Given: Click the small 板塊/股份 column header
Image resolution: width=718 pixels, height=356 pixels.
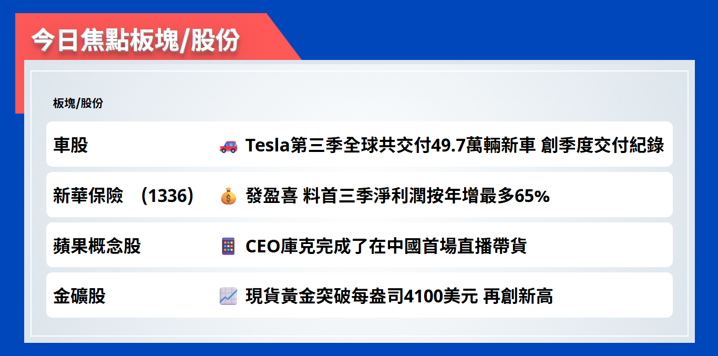Looking at the screenshot, I should point(78,104).
